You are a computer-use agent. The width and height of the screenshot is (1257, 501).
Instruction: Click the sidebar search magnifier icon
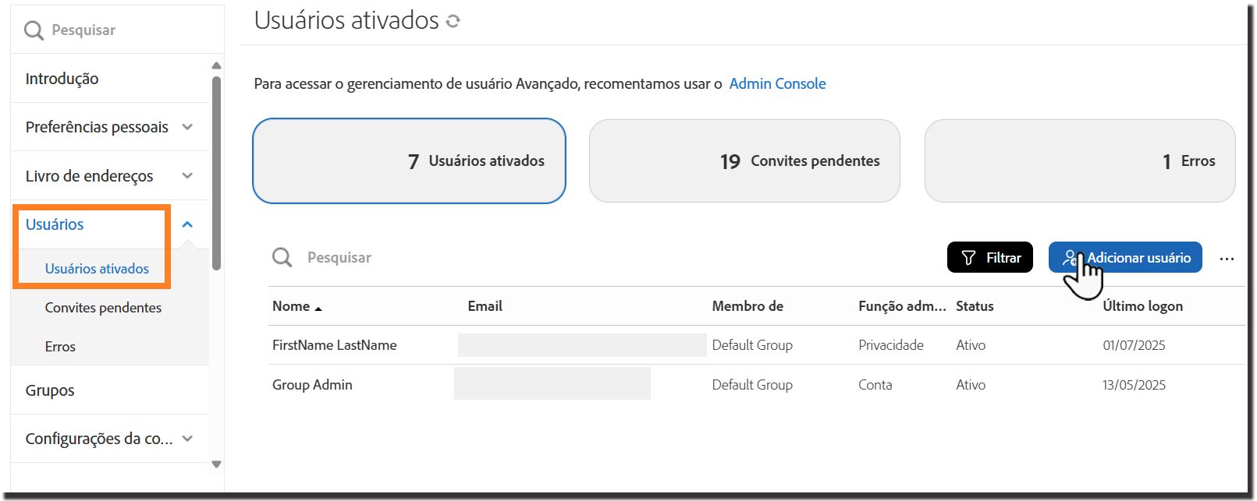pyautogui.click(x=34, y=30)
